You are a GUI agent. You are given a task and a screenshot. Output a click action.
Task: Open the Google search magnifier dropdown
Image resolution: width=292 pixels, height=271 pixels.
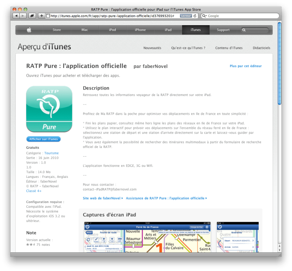204,16
